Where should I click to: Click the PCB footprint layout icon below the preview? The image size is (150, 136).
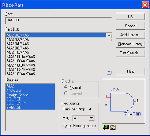coord(113,128)
